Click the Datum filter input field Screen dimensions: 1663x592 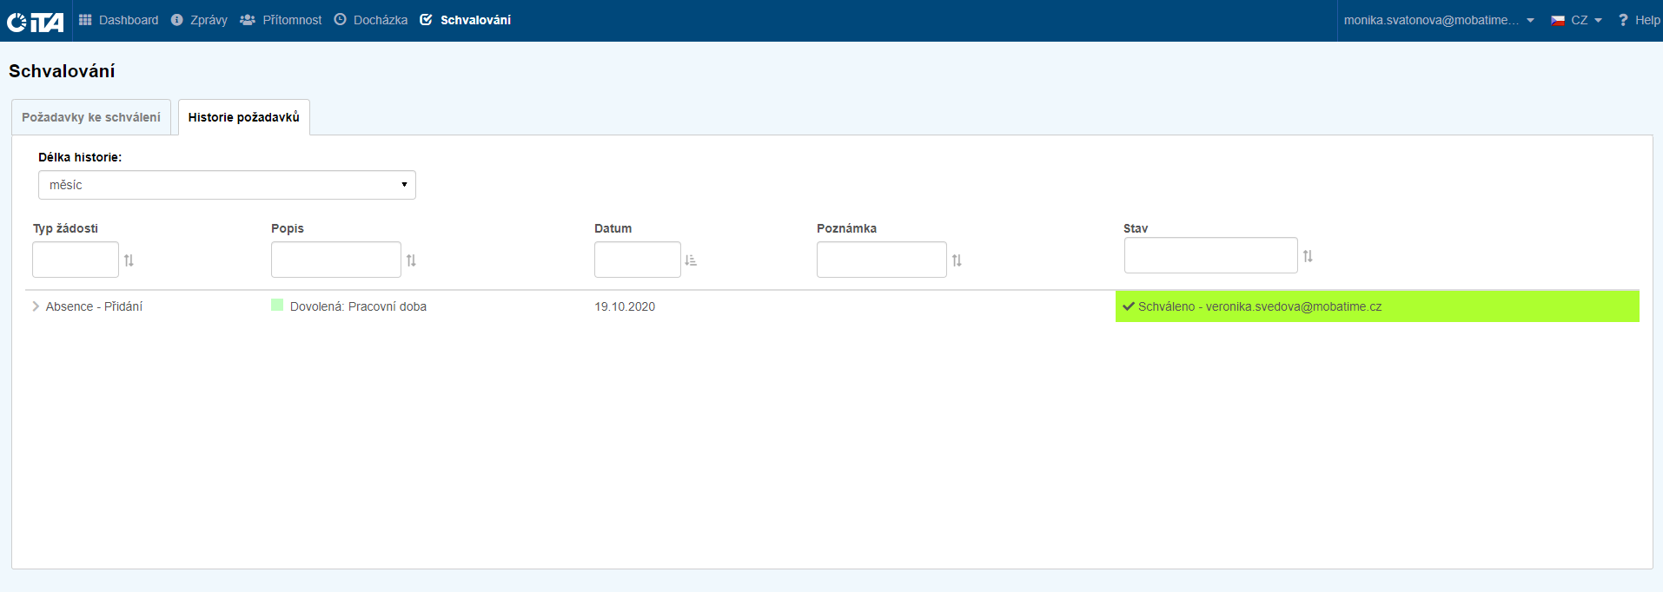click(637, 260)
